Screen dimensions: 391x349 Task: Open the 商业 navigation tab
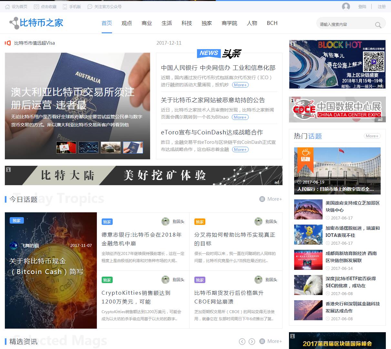click(x=147, y=23)
